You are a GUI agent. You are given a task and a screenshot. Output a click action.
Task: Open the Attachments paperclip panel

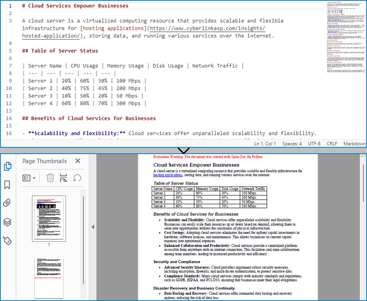pyautogui.click(x=7, y=203)
